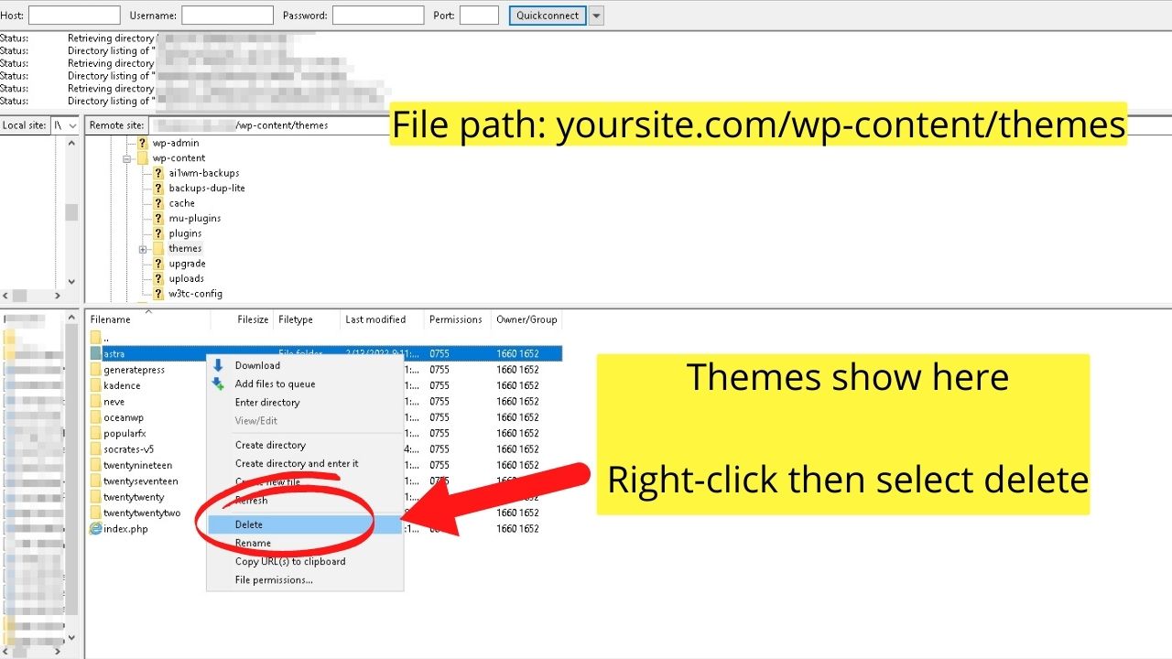This screenshot has width=1172, height=659.
Task: Click the wp-admin unknown-folder icon in tree
Action: (143, 143)
